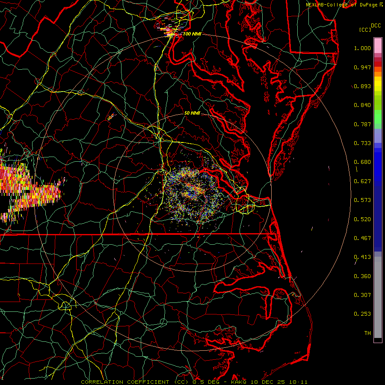Click the 50 NMI range ring label
Viewport: 385px width, 385px height.
click(192, 113)
